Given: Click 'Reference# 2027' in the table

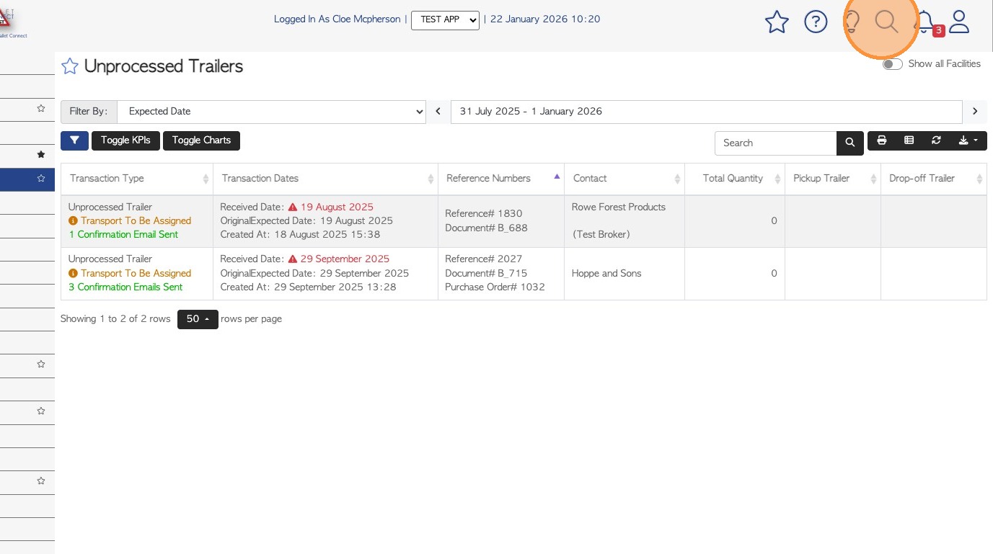Looking at the screenshot, I should [484, 259].
